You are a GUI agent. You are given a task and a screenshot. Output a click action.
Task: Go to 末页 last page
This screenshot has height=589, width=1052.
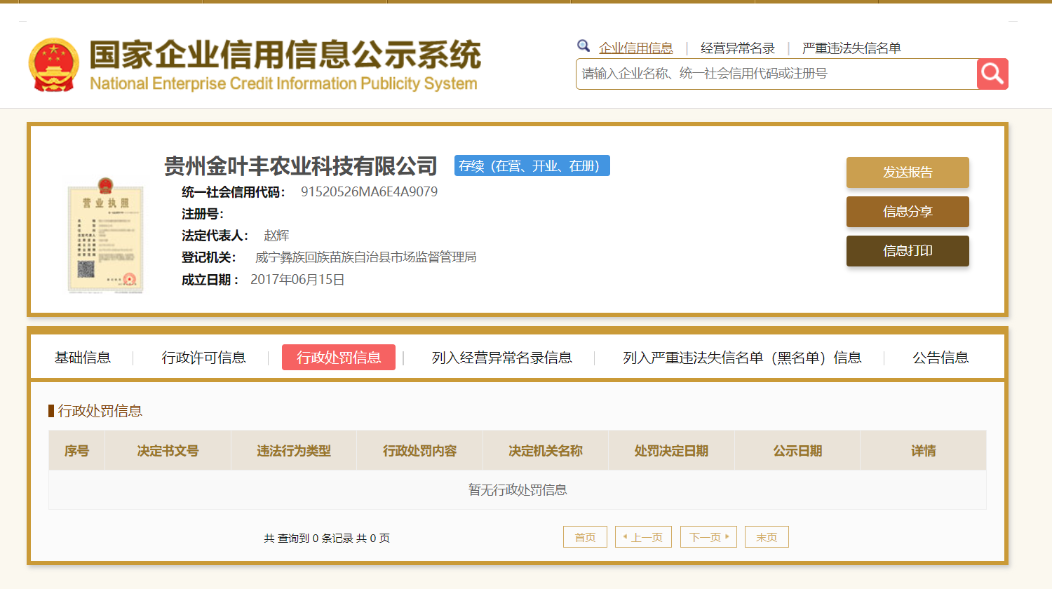pos(767,537)
